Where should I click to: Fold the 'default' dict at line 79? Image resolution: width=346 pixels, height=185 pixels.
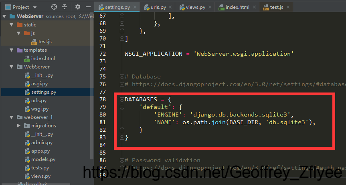(122, 107)
